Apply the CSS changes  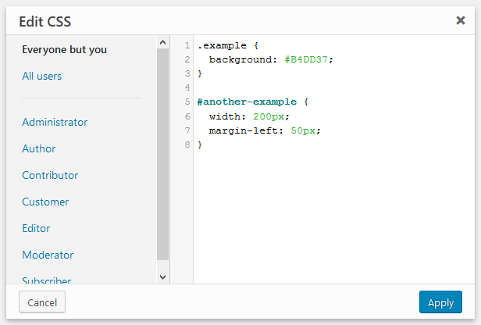click(x=440, y=302)
